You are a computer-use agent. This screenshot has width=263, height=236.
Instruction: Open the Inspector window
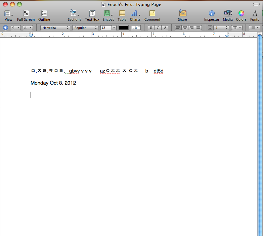tap(212, 15)
